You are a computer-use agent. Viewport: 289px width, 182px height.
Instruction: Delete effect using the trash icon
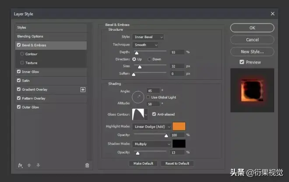coord(87,165)
